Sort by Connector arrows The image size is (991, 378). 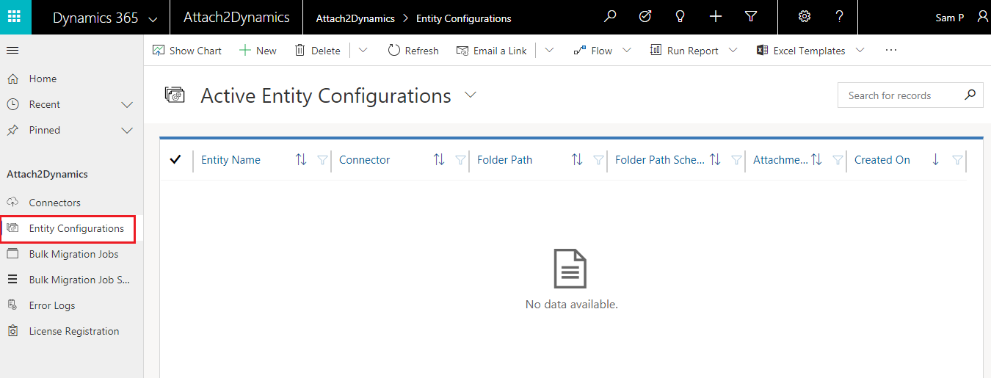tap(439, 160)
